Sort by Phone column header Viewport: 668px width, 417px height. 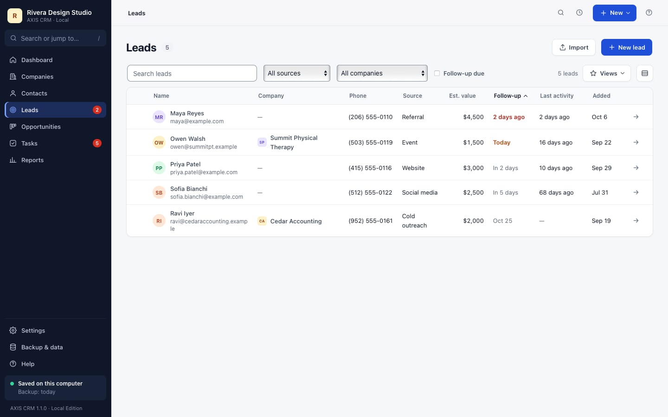358,96
